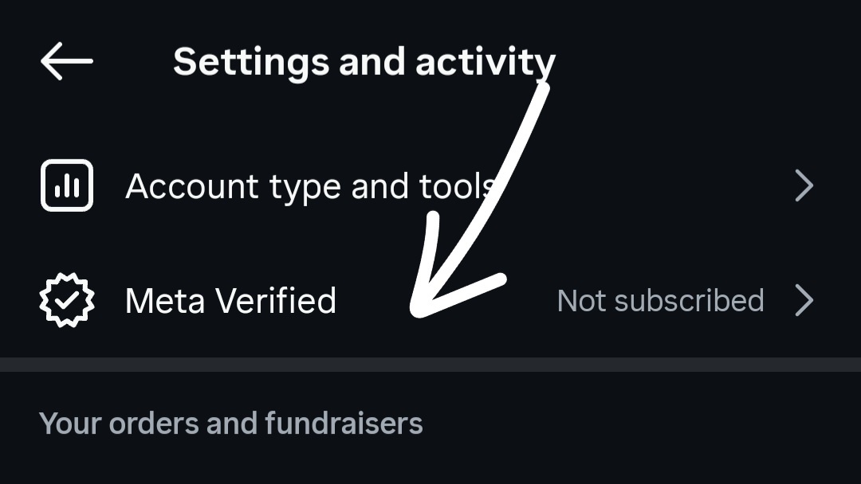Select the divider separating settings sections
The image size is (861, 484).
click(x=431, y=365)
